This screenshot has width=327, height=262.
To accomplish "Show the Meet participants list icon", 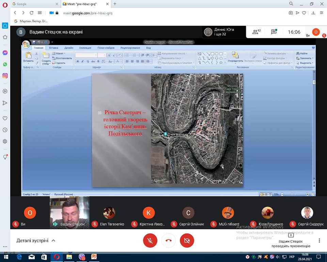I will pyautogui.click(x=256, y=32).
